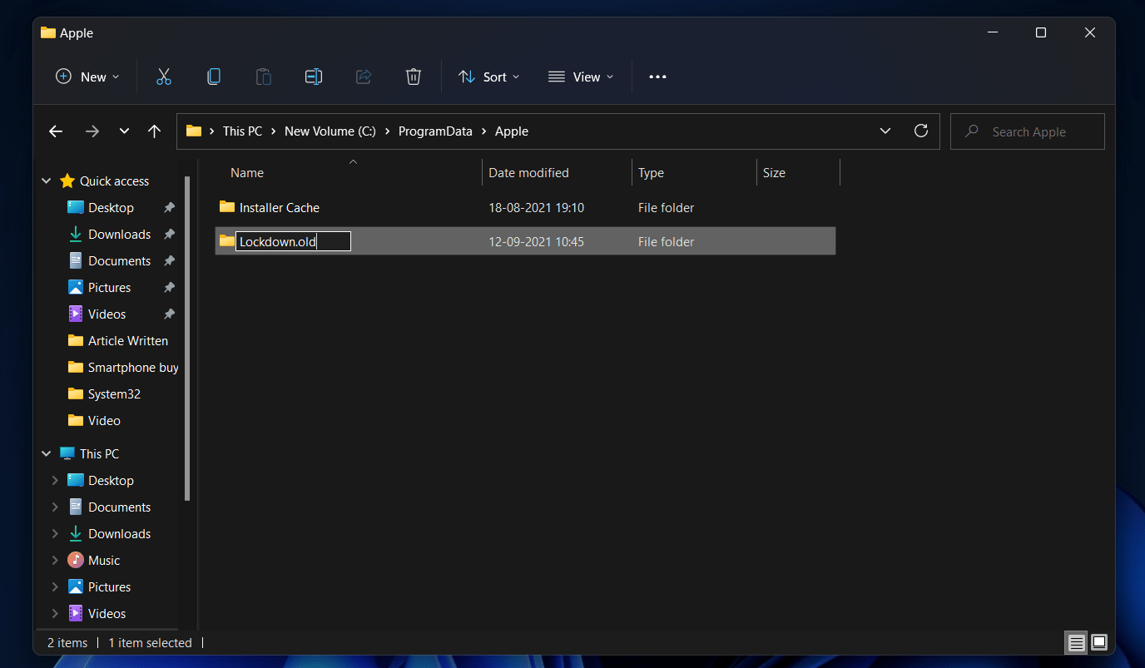Delete using the trash bin icon
The width and height of the screenshot is (1145, 668).
click(x=413, y=77)
